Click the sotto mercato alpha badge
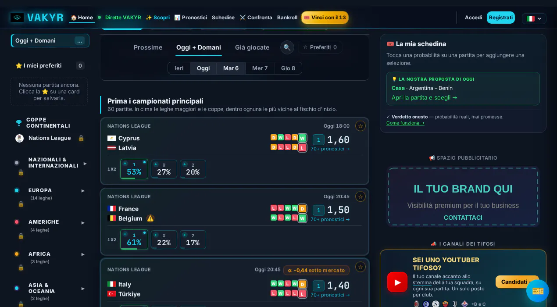The image size is (557, 307). point(316,270)
